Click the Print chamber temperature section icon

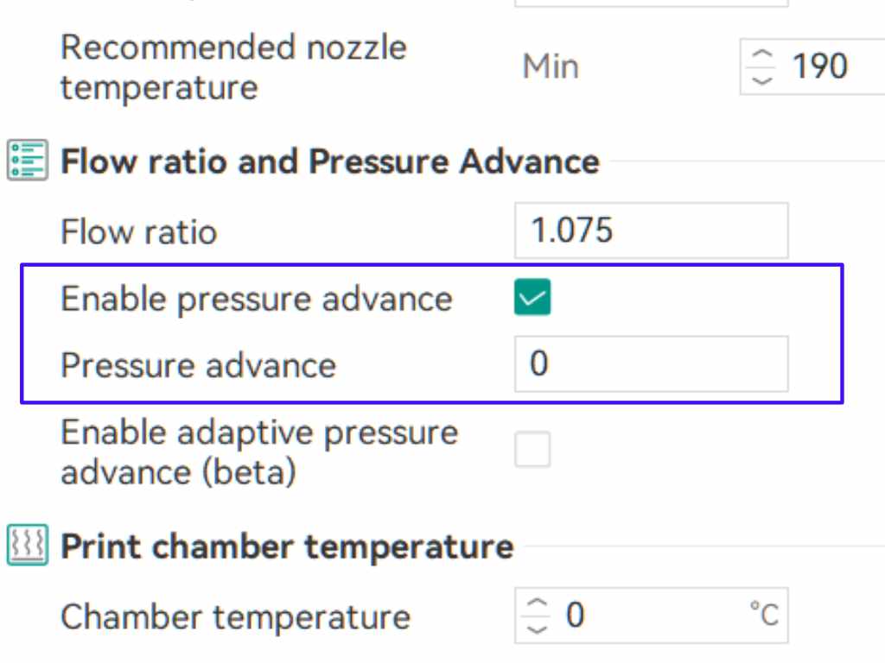pos(26,546)
